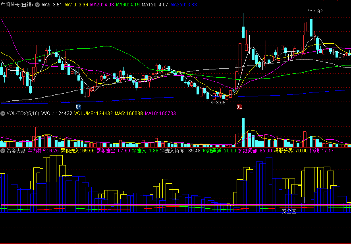Click the MA250: 3.83 label
The height and width of the screenshot is (244, 351).
tap(183, 5)
